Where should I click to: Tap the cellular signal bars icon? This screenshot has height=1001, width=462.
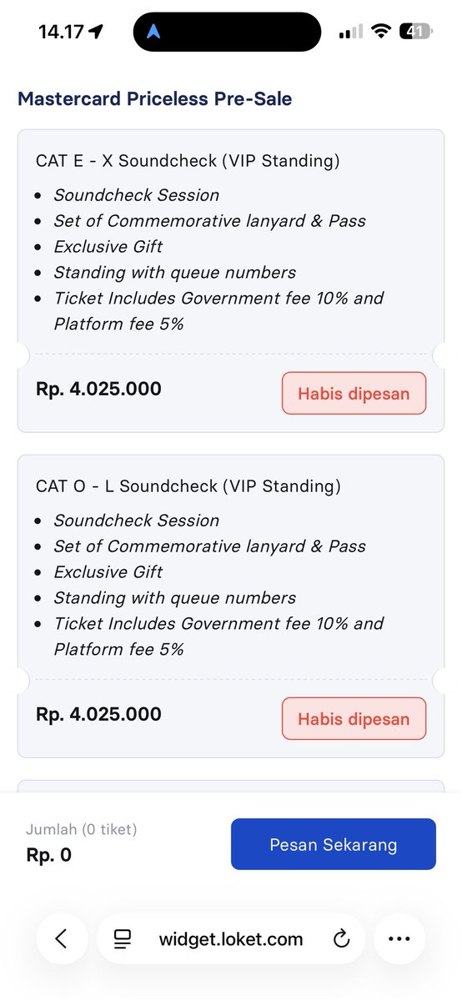tap(350, 32)
